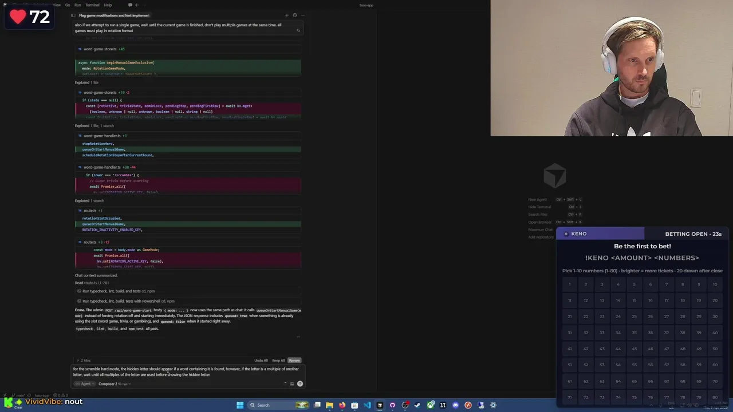Viewport: 733px width, 412px height.
Task: Open the Composer 2 model dropdown
Action: coord(115,384)
